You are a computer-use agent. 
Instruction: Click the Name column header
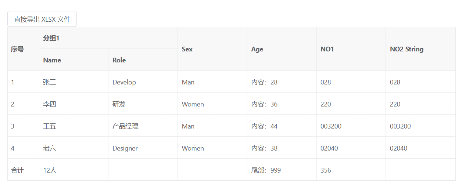[52, 60]
